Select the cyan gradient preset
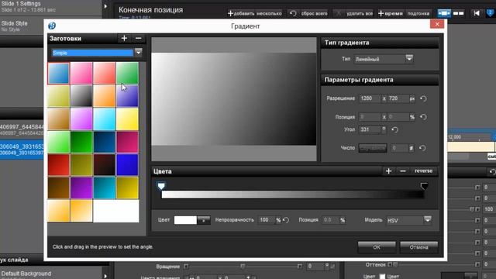Image resolution: width=496 pixels, height=279 pixels. point(104,119)
